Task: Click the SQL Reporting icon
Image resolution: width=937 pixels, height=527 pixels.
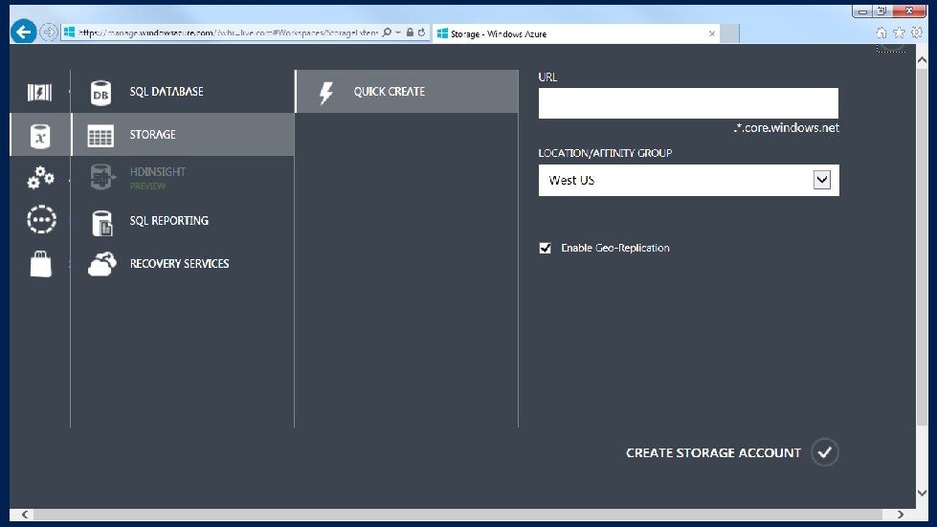Action: (102, 223)
